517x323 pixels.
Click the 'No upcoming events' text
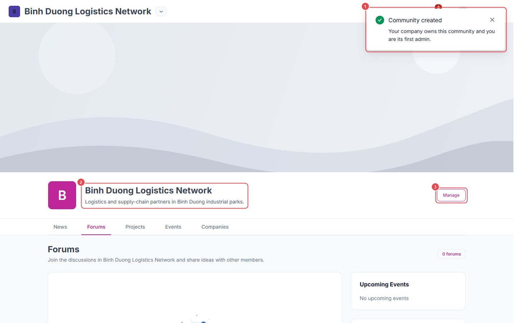pos(384,298)
